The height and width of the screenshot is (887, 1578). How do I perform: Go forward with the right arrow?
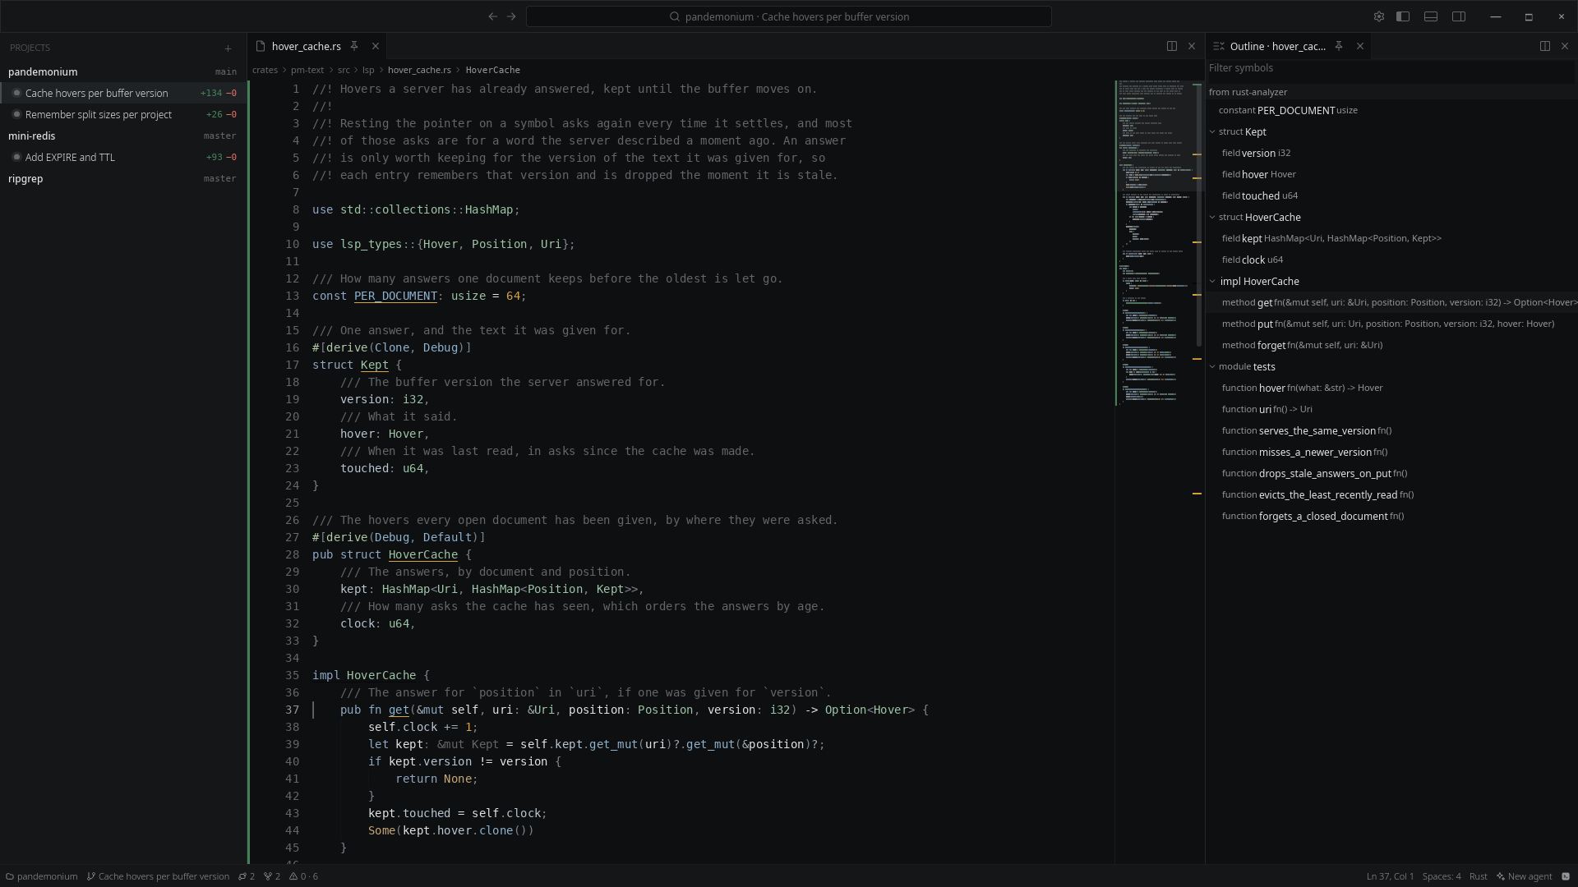(x=511, y=16)
